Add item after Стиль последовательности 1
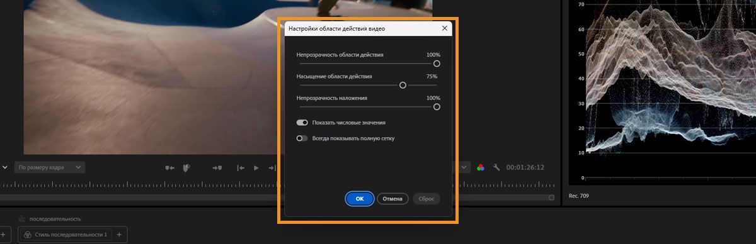 [120, 235]
